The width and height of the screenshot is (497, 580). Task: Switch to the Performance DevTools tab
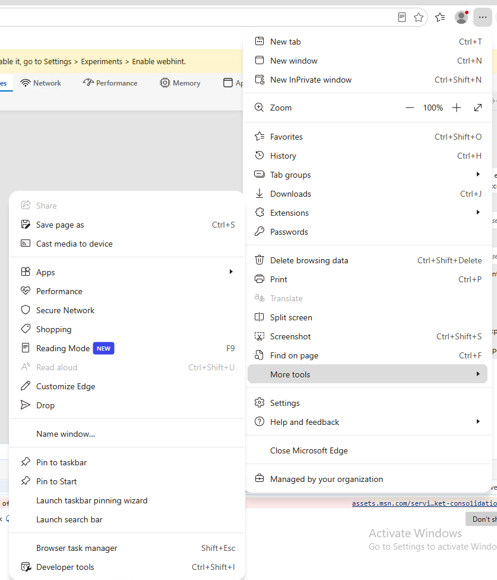click(110, 83)
